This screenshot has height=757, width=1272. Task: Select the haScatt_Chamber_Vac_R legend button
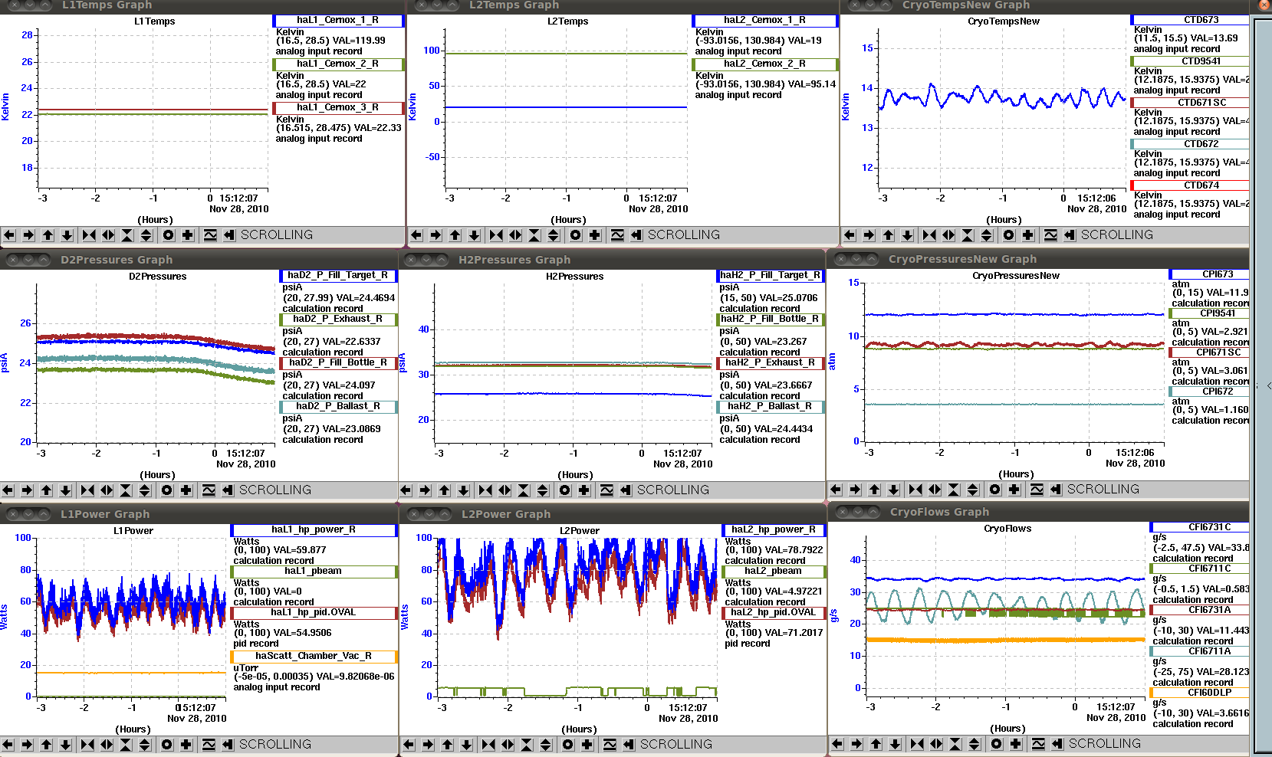(314, 657)
